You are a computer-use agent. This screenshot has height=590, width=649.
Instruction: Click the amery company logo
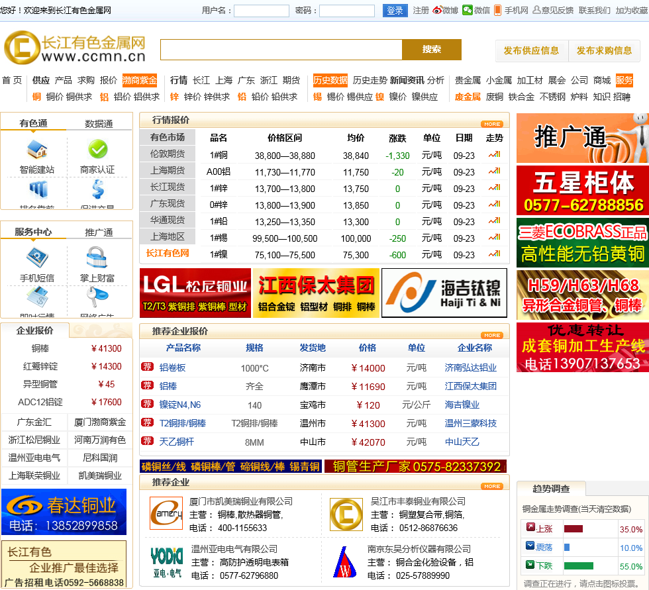(x=166, y=513)
